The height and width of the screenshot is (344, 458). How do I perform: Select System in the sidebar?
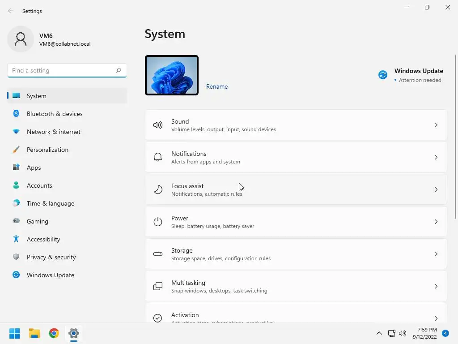67,96
